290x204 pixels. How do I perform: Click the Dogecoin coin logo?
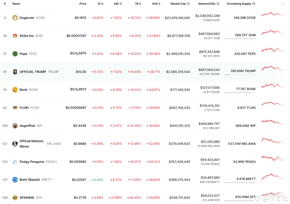pos(15,18)
